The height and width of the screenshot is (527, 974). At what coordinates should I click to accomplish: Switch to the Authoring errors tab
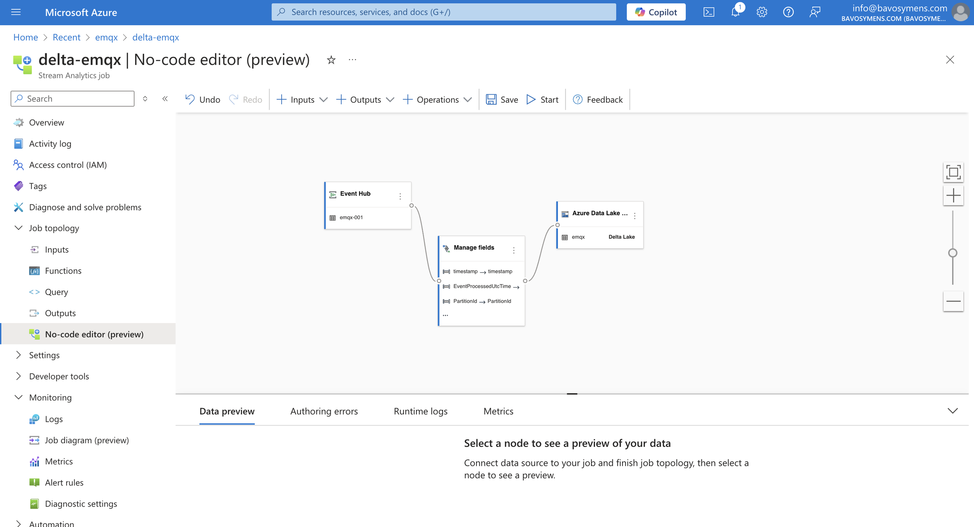[324, 411]
